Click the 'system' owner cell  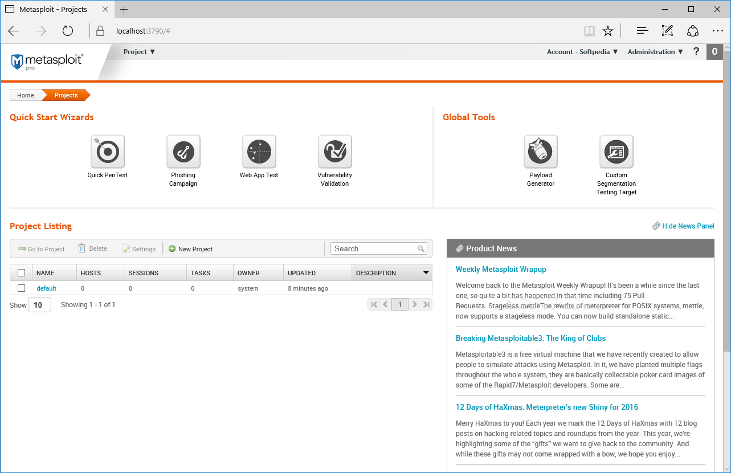(248, 288)
